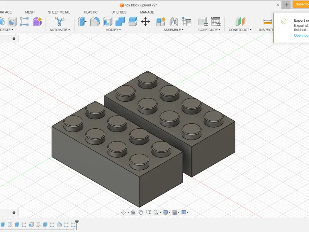309x232 pixels.
Task: Click the purple Create Form icon
Action: coord(37,22)
